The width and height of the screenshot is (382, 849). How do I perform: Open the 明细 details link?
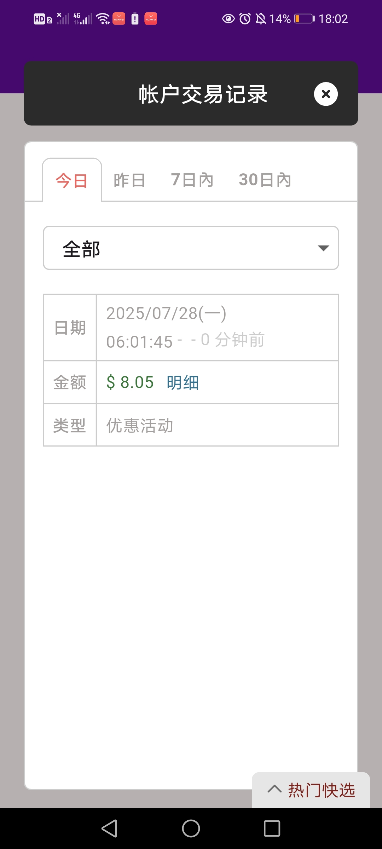[183, 382]
